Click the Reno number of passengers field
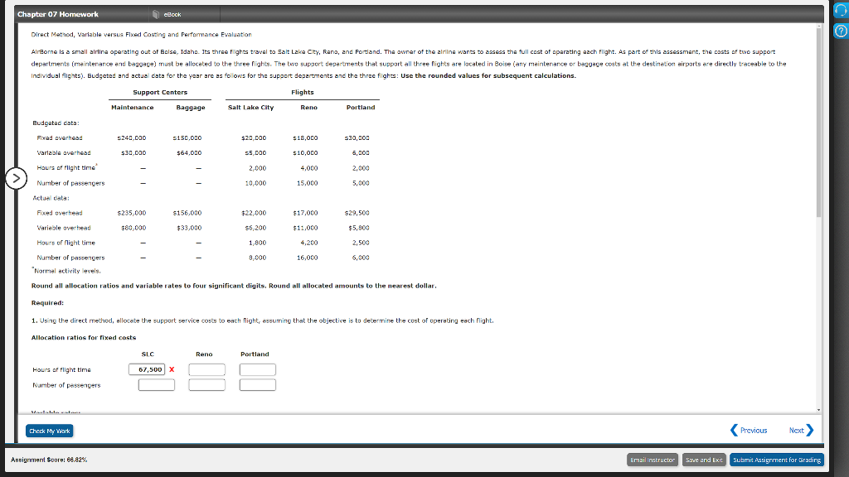This screenshot has width=849, height=477. point(206,384)
